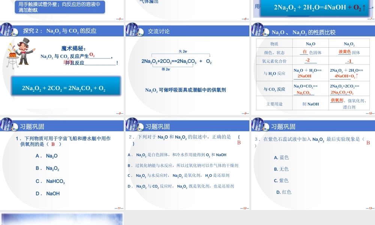
Task: Click the Na₂O column header cell
Action: point(310,44)
